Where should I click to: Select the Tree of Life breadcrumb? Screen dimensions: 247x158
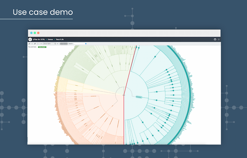pyautogui.click(x=60, y=39)
